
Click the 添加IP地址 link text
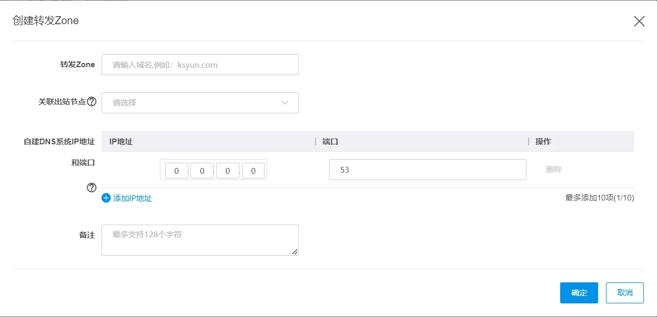(133, 198)
